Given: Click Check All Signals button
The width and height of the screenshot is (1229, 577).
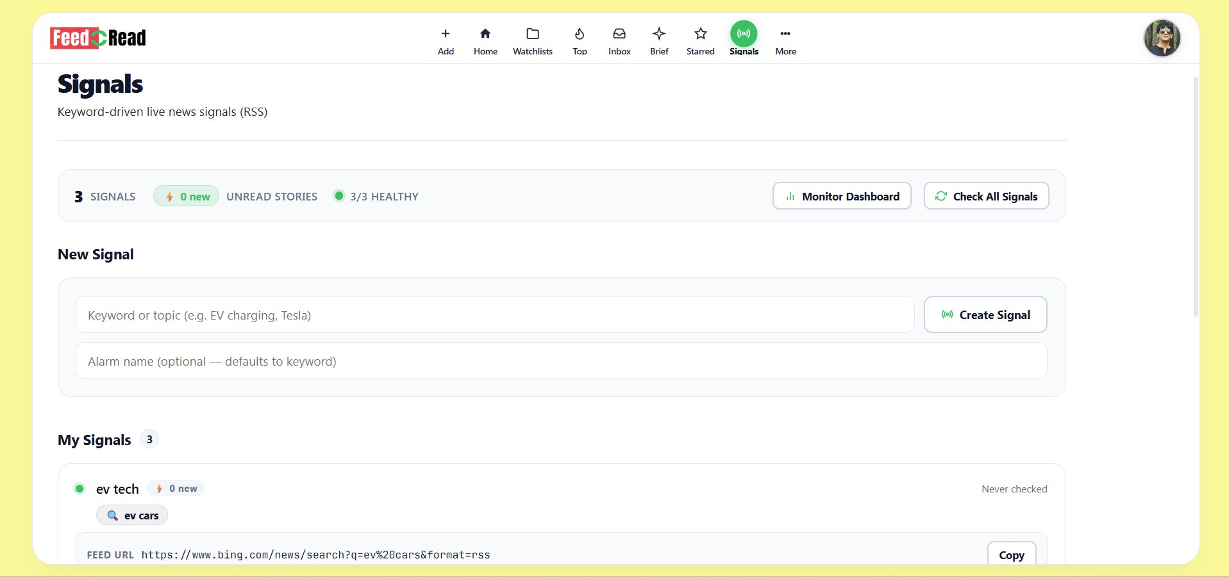Looking at the screenshot, I should pos(986,196).
